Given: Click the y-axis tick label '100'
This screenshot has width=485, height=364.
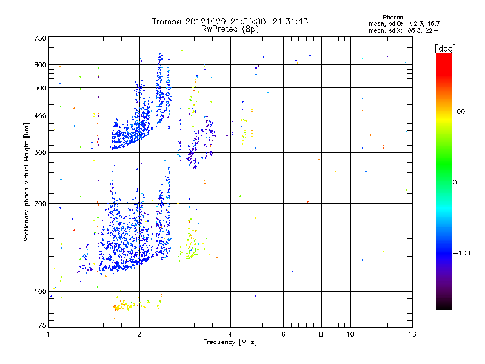Looking at the screenshot, I should (x=40, y=292).
